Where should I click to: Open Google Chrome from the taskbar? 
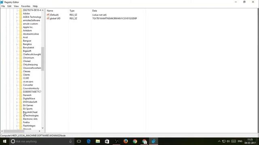(x=135, y=141)
